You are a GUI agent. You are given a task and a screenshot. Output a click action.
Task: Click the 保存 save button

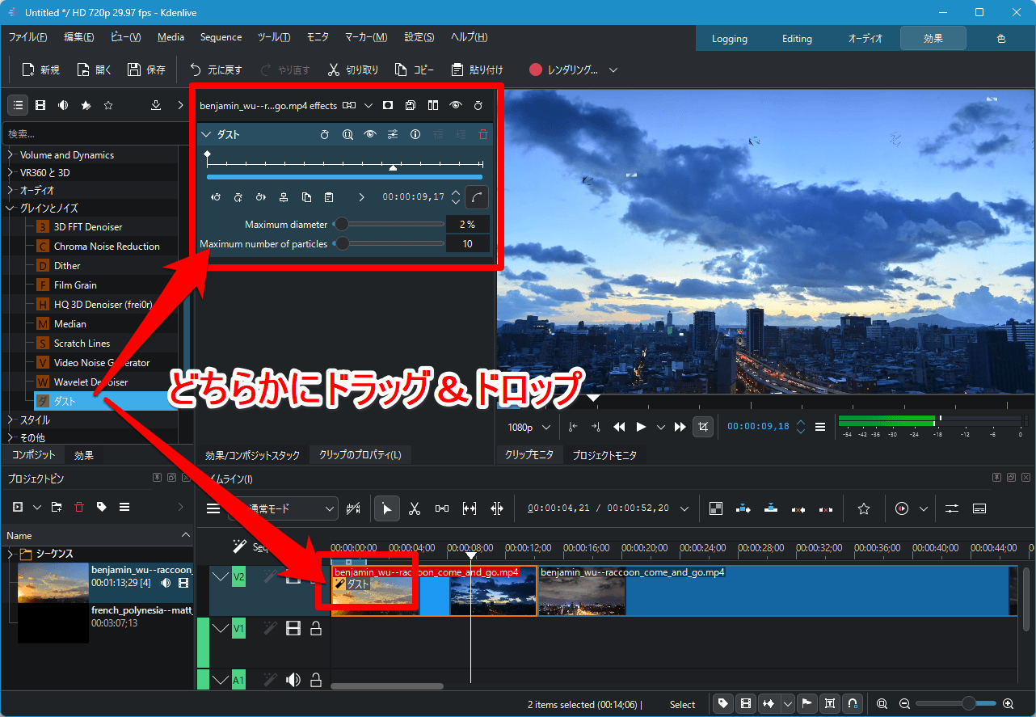(x=146, y=70)
